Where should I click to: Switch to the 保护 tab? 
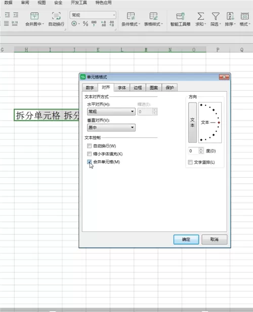(x=170, y=88)
